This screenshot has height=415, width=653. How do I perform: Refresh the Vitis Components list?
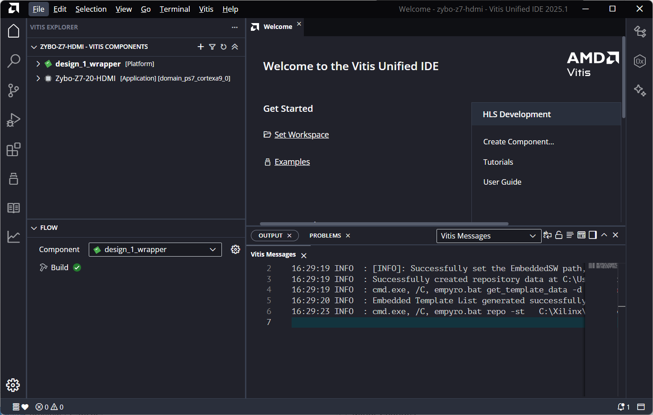223,47
